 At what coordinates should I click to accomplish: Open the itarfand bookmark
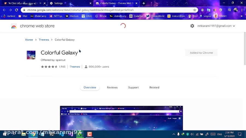[9, 16]
